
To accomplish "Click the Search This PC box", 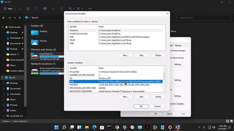I will [202, 18].
